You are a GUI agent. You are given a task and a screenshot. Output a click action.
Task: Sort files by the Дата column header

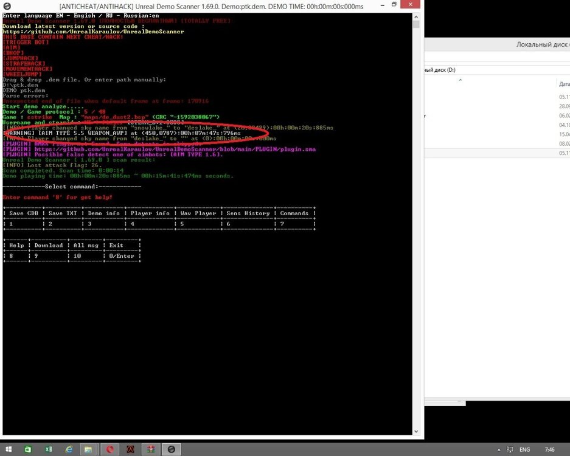pyautogui.click(x=564, y=83)
